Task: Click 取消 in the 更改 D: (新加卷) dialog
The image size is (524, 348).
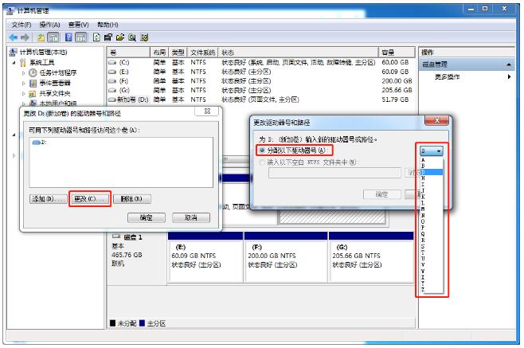Action: click(191, 218)
